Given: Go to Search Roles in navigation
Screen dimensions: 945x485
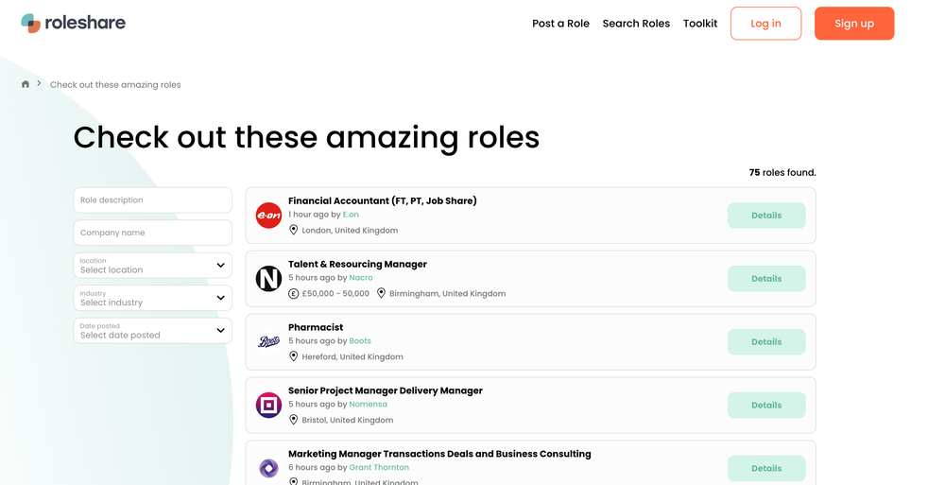Looking at the screenshot, I should coord(636,24).
